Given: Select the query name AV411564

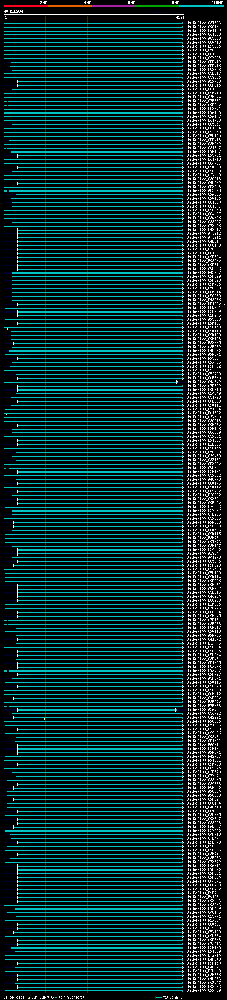Looking at the screenshot, I should 13,11.
